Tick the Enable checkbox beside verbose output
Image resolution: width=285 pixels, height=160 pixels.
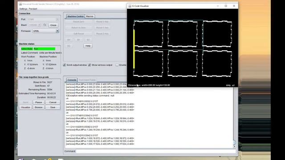coord(117,65)
